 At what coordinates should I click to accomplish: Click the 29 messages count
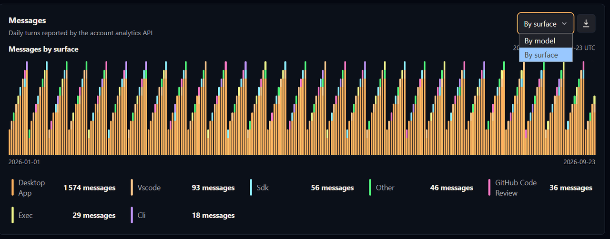coord(94,215)
